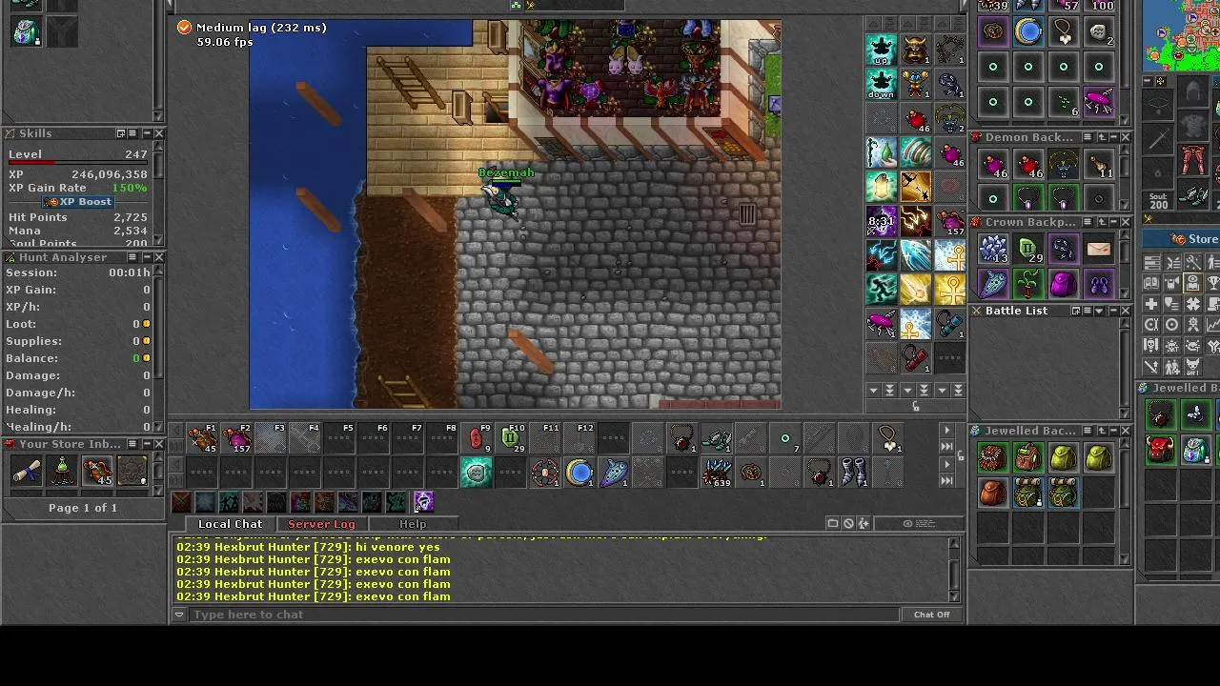1220x686 pixels.
Task: Close the Demon Backpack container
Action: click(x=1125, y=138)
